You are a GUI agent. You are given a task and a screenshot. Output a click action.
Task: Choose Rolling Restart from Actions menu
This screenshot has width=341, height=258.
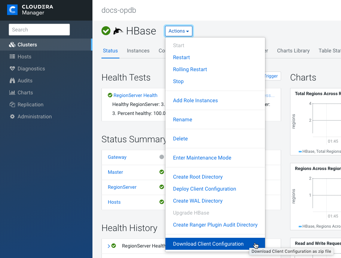pyautogui.click(x=190, y=69)
